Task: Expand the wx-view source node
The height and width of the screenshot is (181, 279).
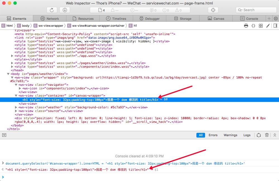Action: point(16,111)
